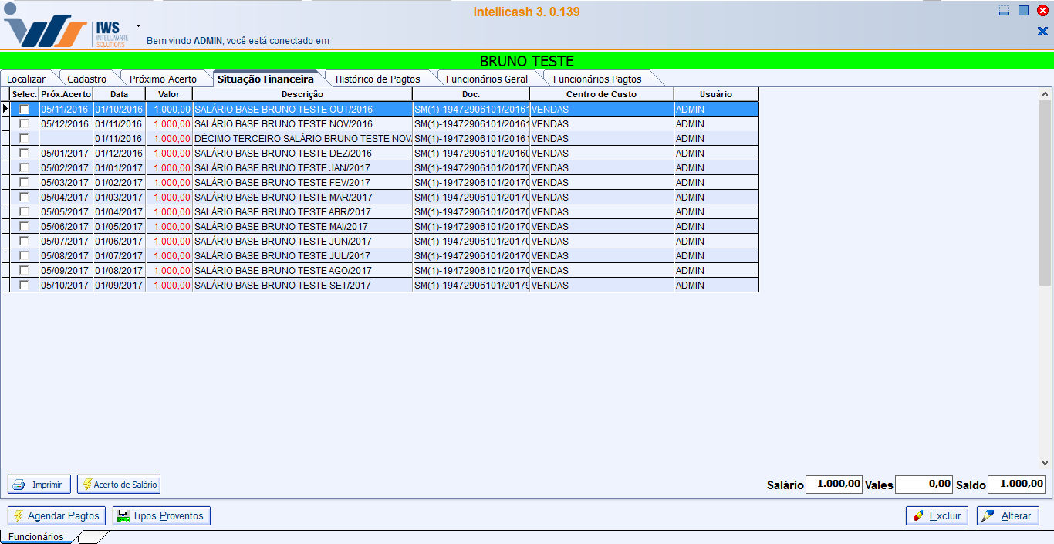Open the Cadastro tab
Viewport: 1054px width, 544px height.
(86, 79)
